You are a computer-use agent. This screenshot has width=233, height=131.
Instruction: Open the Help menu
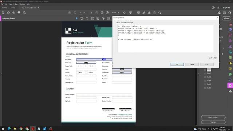click(28, 4)
